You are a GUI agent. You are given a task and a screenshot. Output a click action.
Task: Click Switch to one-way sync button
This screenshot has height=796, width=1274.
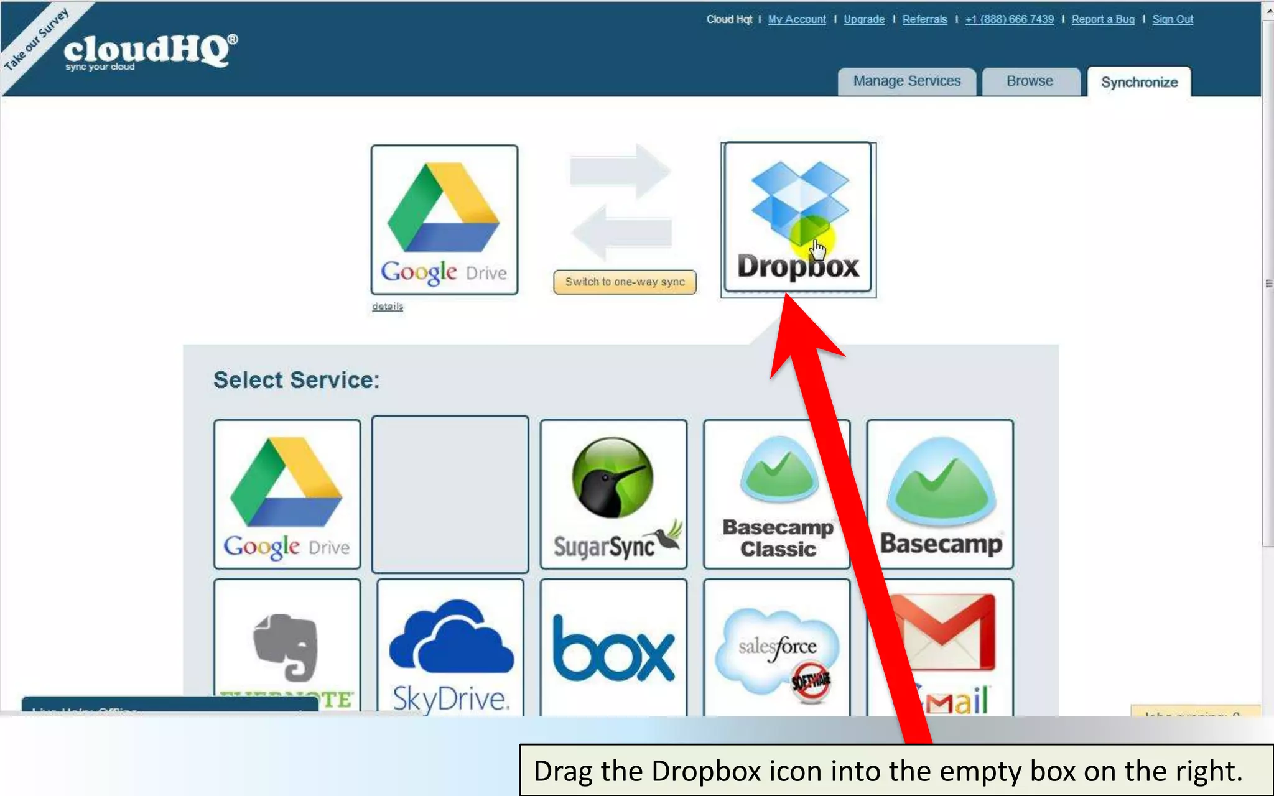coord(625,282)
